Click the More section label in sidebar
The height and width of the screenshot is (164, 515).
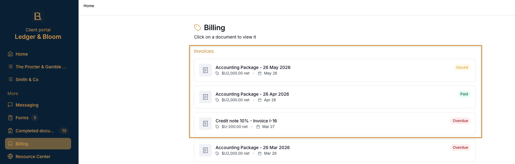coord(13,93)
